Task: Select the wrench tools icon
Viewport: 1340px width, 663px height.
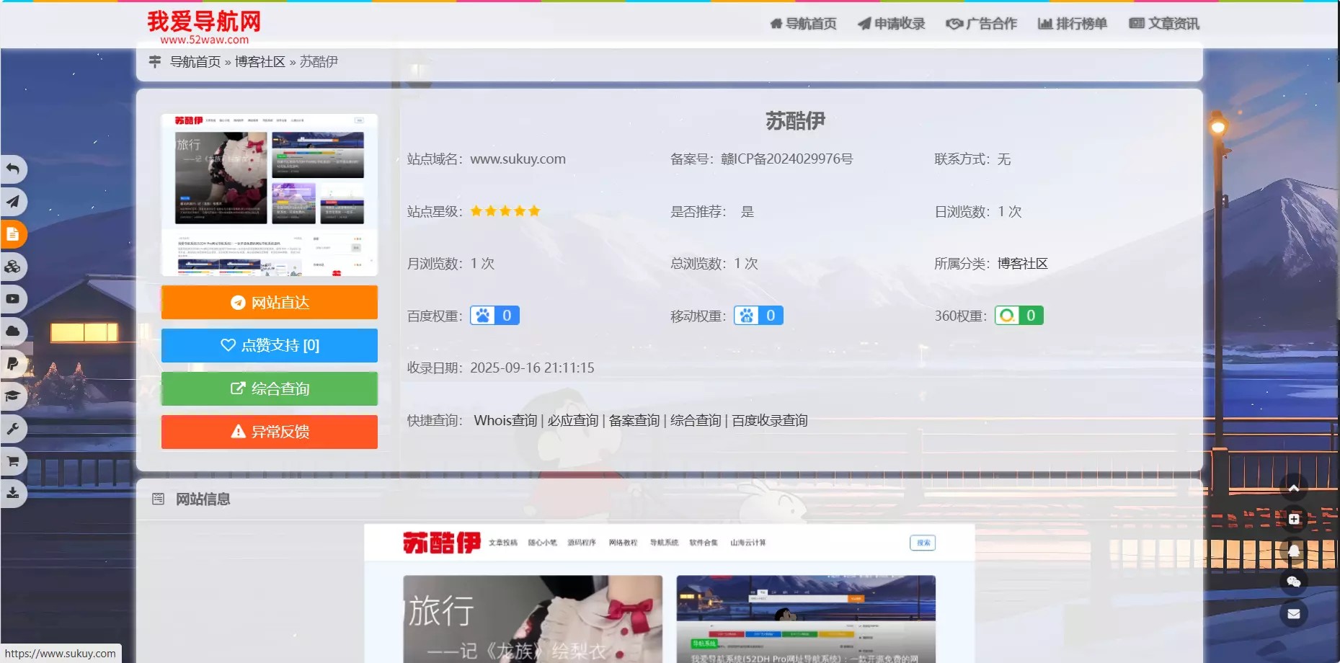Action: coord(13,428)
